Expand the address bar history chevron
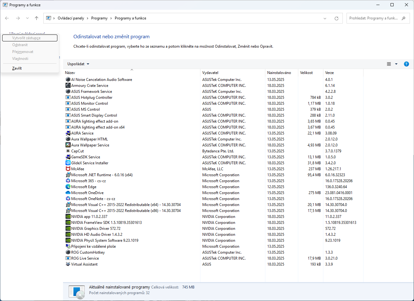This screenshot has height=301, width=414. tap(325, 18)
